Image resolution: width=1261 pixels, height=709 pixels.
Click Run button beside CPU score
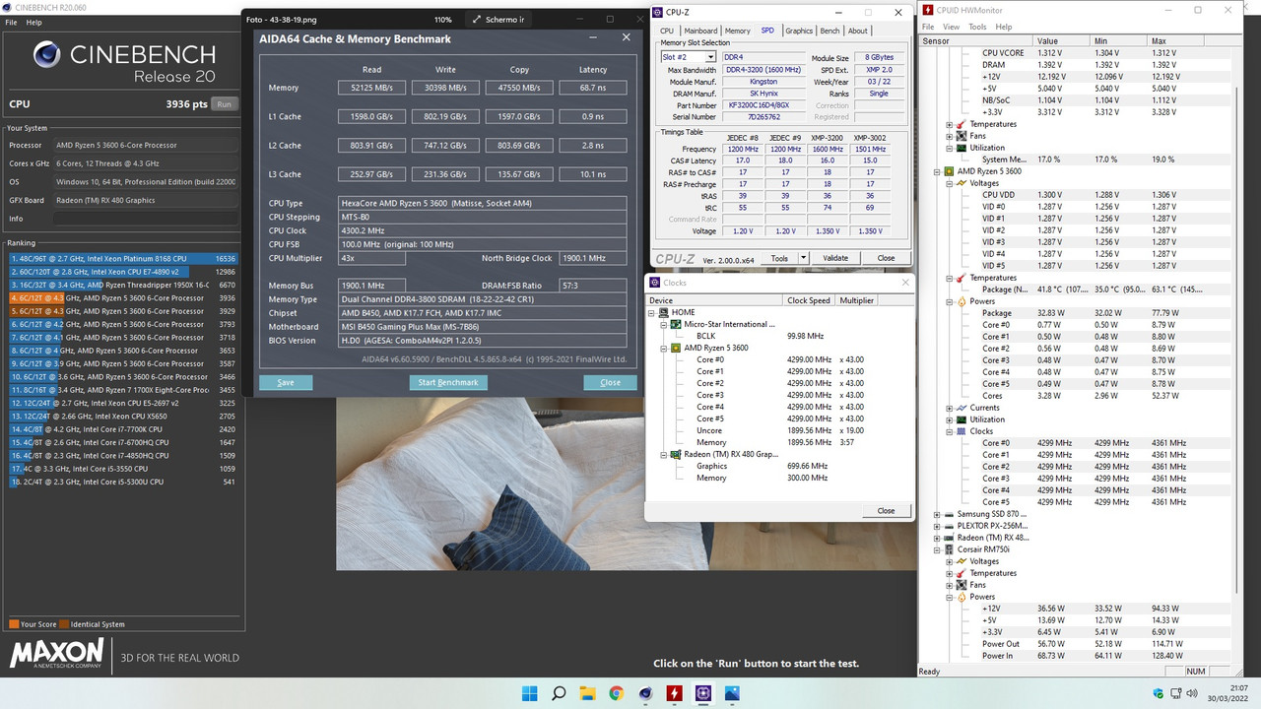tap(225, 103)
